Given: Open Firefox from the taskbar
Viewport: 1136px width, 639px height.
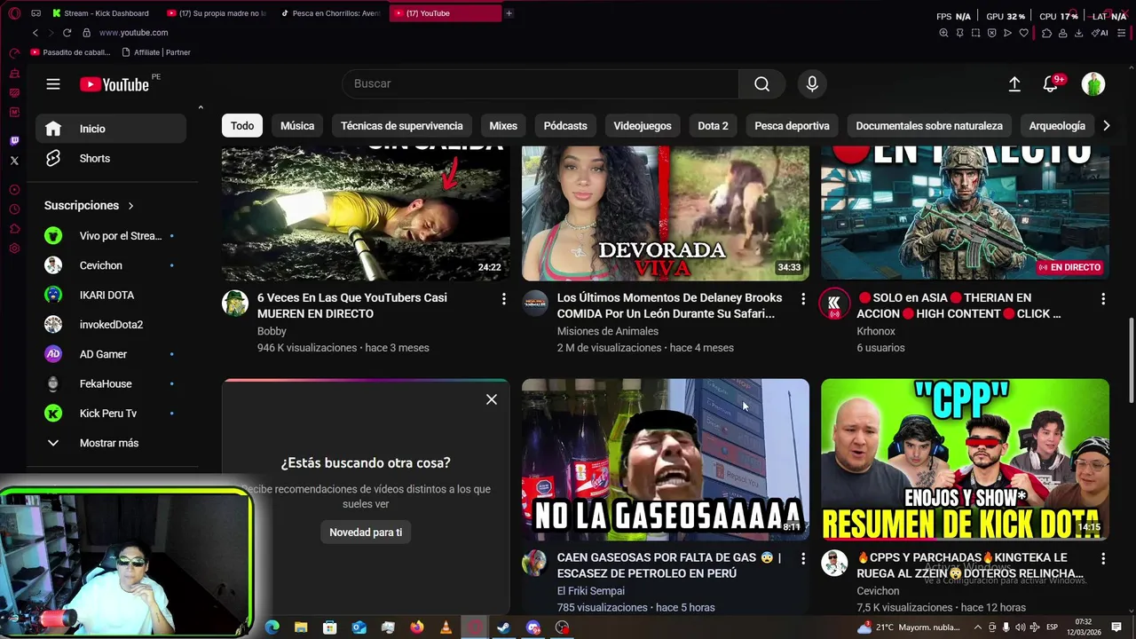Looking at the screenshot, I should pos(417,627).
